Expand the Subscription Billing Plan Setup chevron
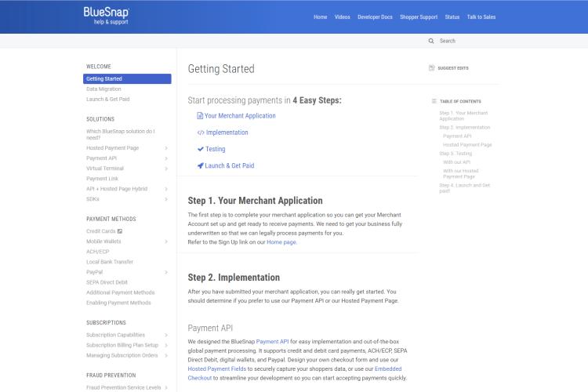588x392 pixels. pyautogui.click(x=165, y=345)
